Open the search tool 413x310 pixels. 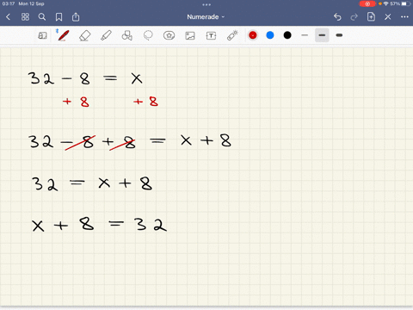coord(42,17)
